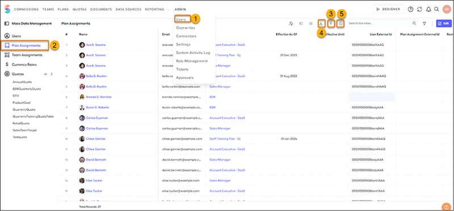The image size is (454, 211).
Task: Open Role Management from the Admin menu
Action: [x=192, y=61]
